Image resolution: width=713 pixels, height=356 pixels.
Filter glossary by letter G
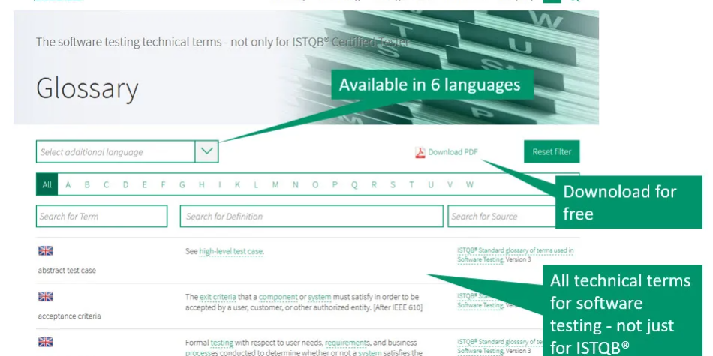182,184
